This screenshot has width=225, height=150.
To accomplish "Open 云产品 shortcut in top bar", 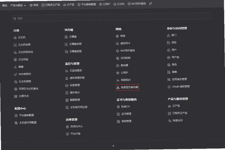I will (69, 5).
